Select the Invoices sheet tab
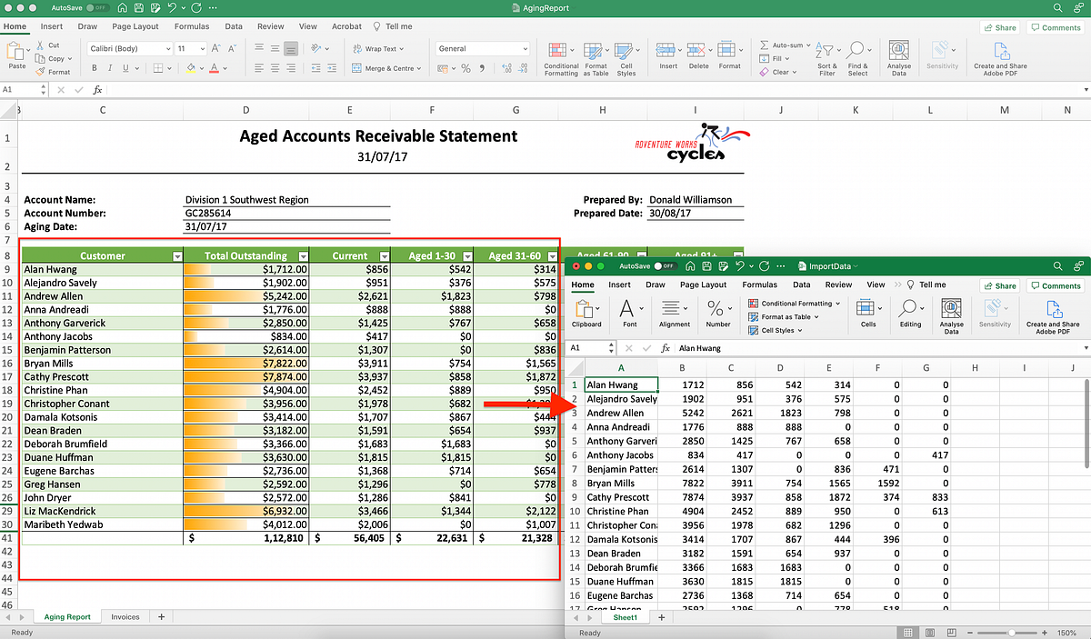The image size is (1091, 639). (x=125, y=615)
